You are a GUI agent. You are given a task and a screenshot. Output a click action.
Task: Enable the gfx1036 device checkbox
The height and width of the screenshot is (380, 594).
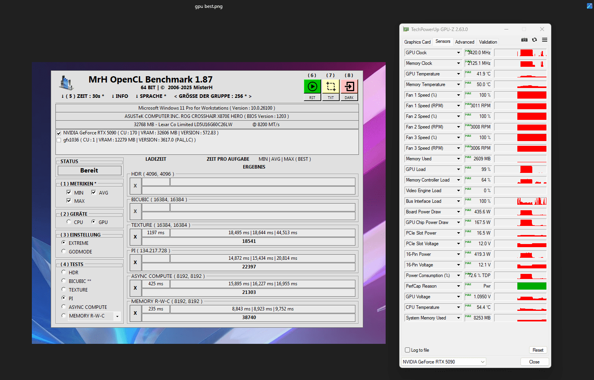(x=59, y=140)
